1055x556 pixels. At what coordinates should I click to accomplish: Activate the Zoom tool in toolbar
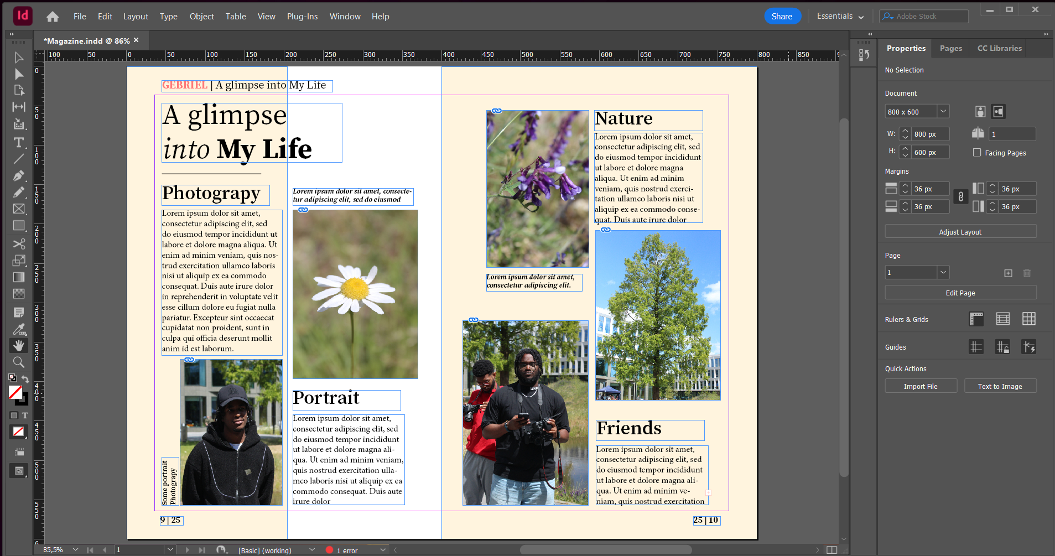pyautogui.click(x=19, y=362)
